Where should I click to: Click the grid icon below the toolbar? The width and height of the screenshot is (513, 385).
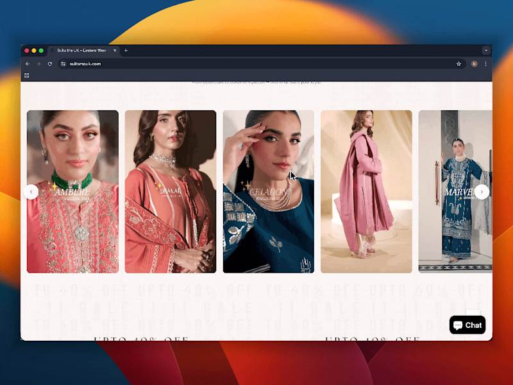[26, 75]
